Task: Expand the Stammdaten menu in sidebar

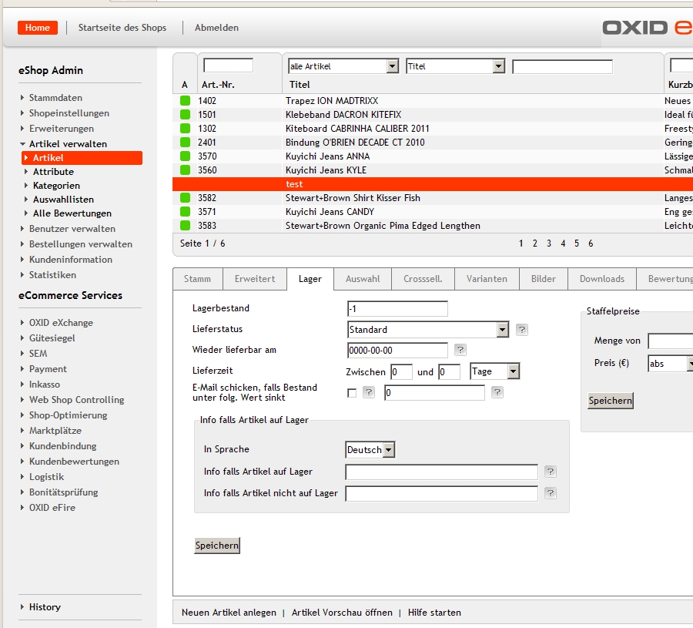Action: pos(55,98)
